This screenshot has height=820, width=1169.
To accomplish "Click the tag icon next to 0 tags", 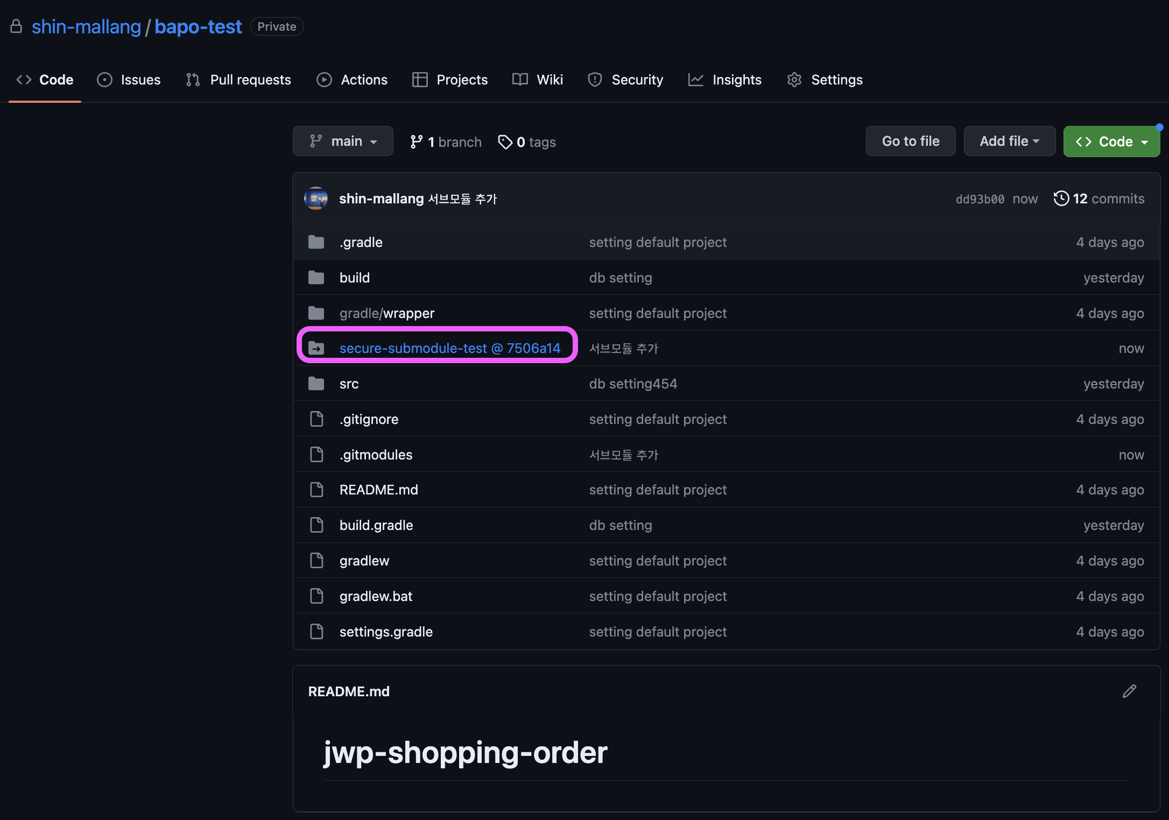I will click(x=505, y=142).
